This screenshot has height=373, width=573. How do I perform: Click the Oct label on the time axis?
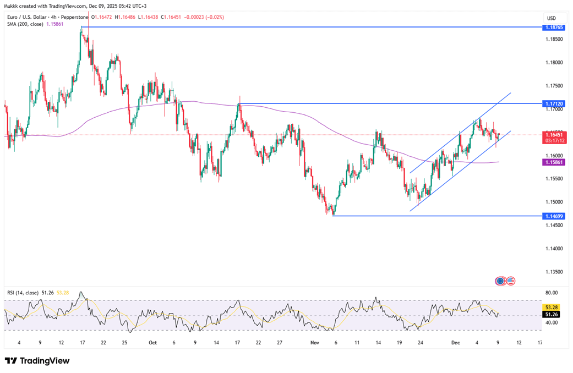[152, 342]
